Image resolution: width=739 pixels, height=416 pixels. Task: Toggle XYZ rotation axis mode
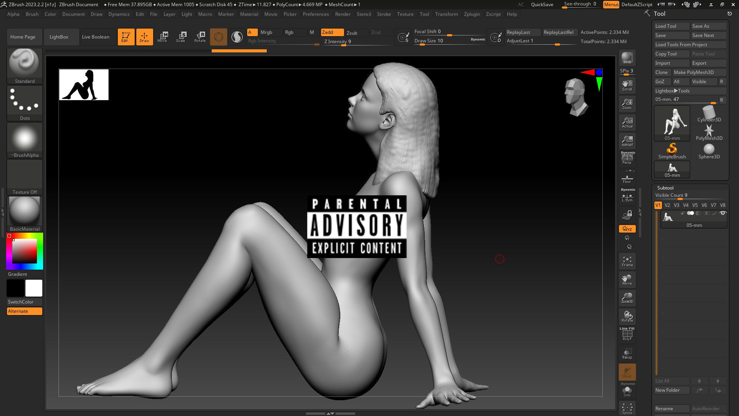(x=627, y=229)
